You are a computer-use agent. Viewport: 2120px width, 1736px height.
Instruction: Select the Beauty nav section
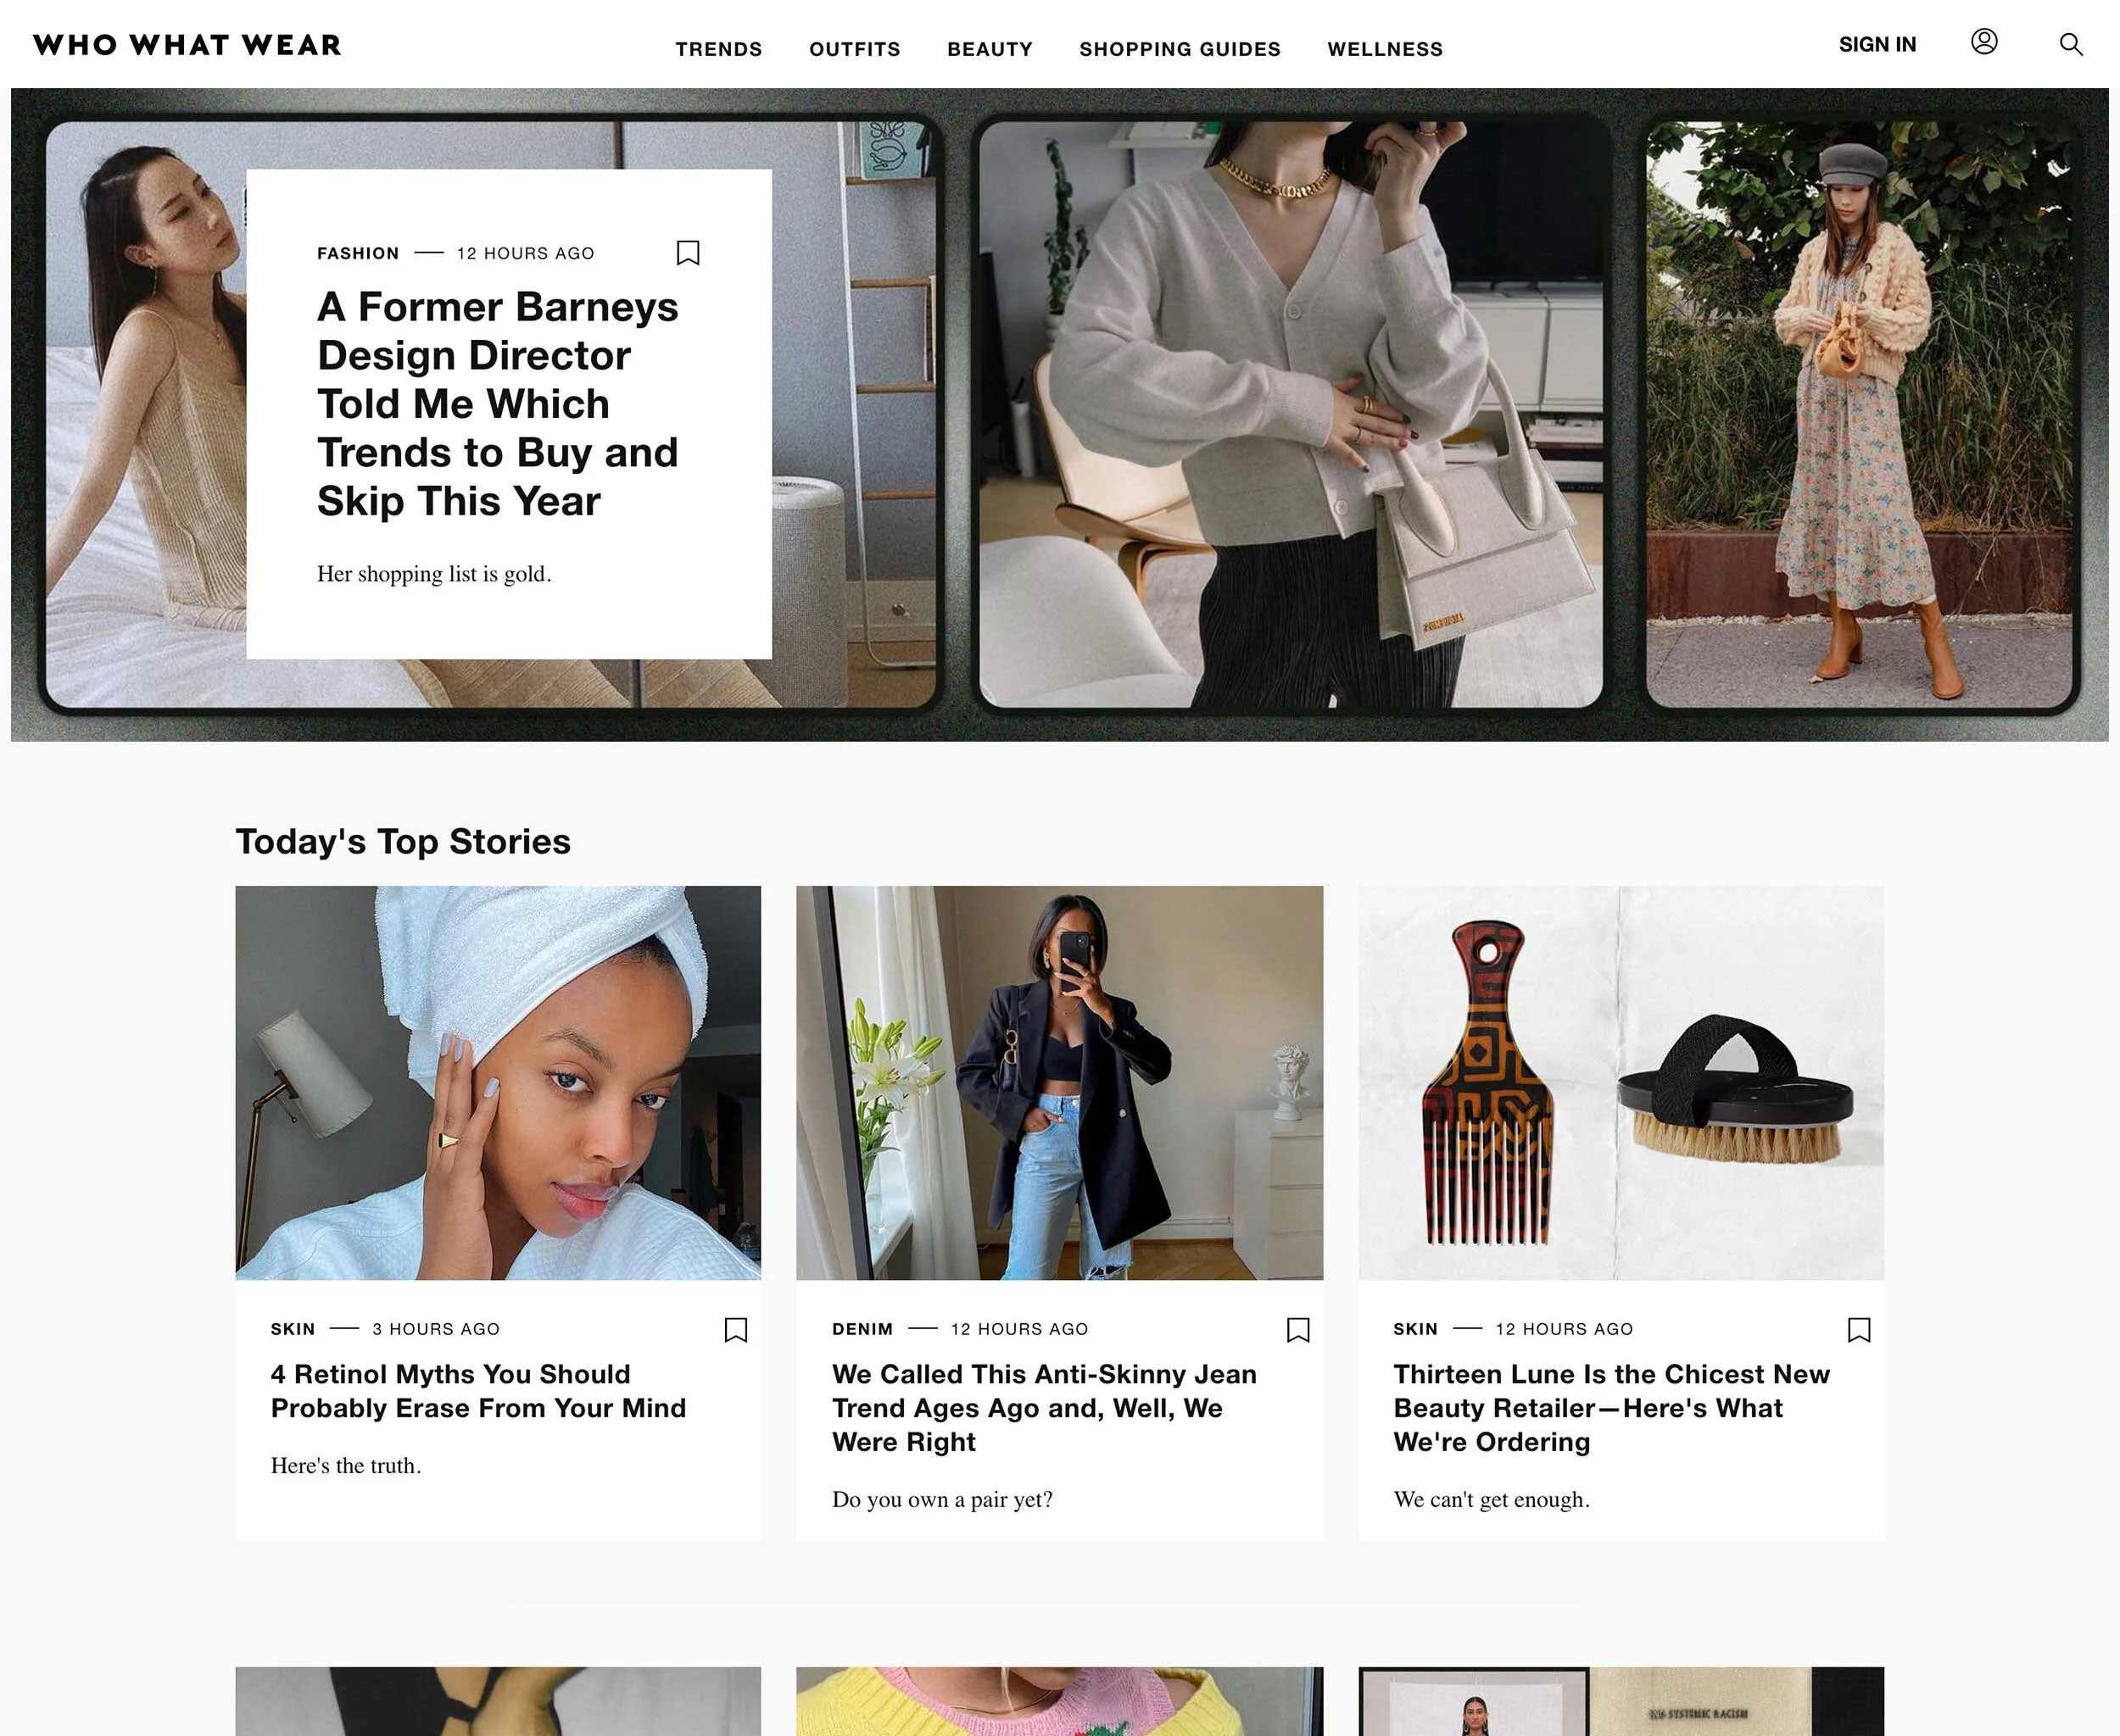pos(990,49)
